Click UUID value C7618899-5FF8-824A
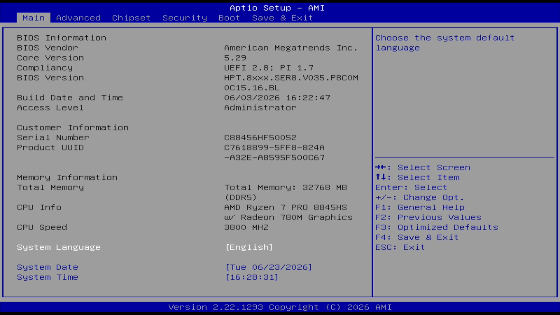 point(274,147)
